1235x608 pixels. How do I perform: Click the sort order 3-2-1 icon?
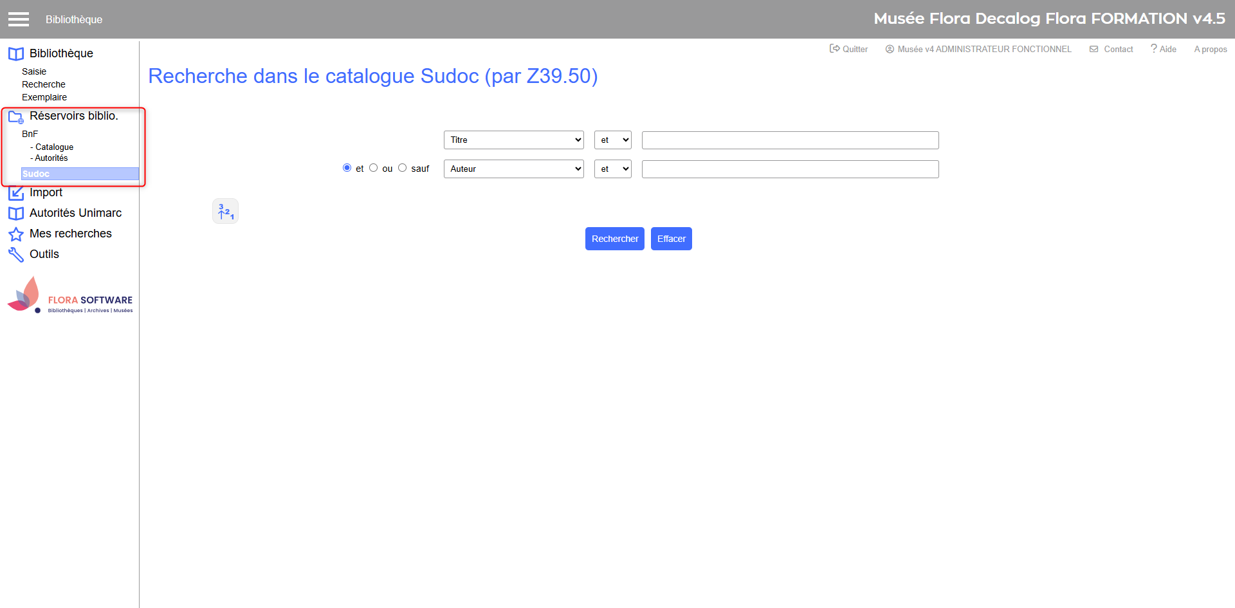point(225,211)
